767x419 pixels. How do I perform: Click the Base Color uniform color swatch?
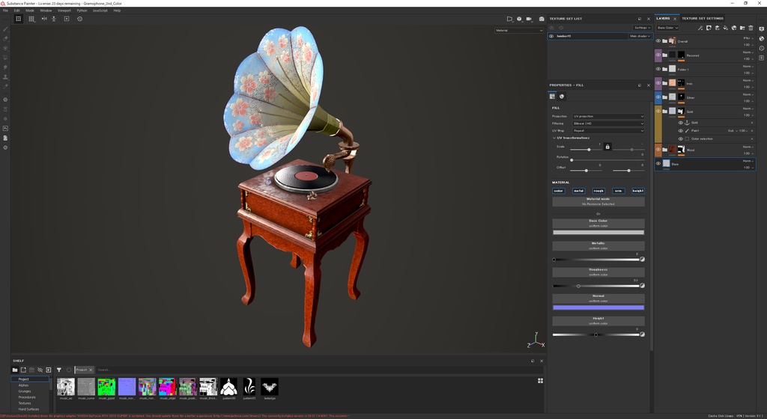pyautogui.click(x=598, y=233)
